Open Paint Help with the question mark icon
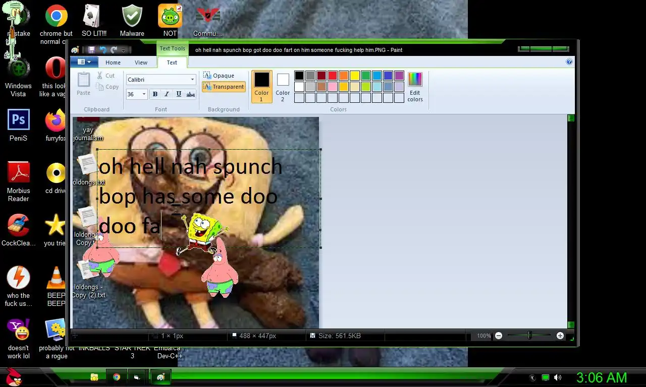646x387 pixels. pos(569,62)
